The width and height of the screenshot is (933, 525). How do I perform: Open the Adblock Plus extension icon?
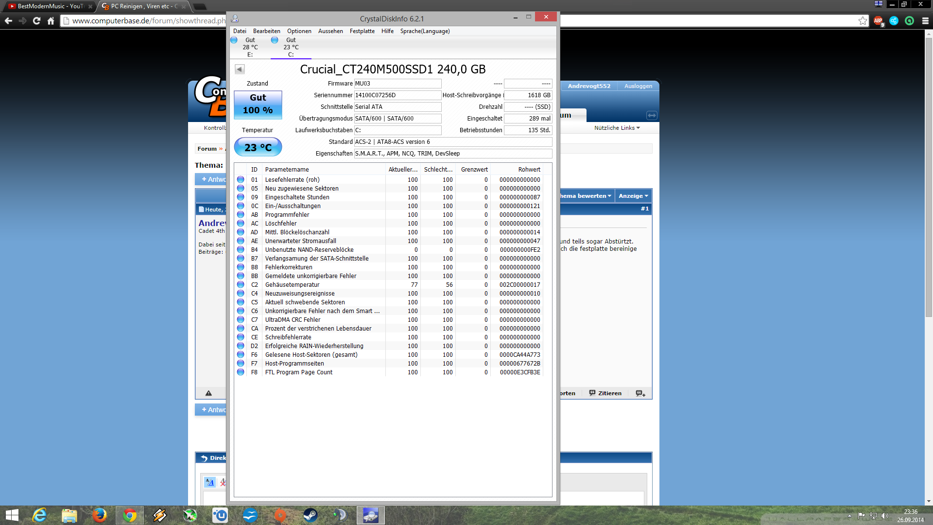879,20
